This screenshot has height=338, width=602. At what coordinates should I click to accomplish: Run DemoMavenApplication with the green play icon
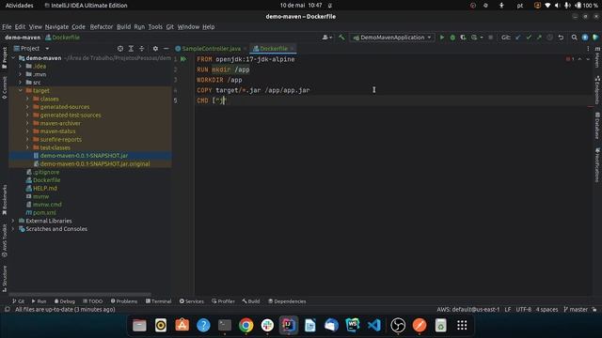coord(442,38)
